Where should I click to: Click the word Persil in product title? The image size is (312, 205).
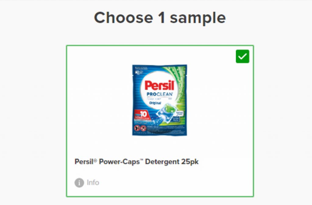tap(83, 161)
